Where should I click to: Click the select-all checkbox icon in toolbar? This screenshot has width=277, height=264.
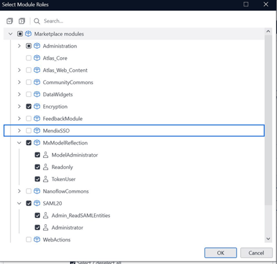(10, 21)
